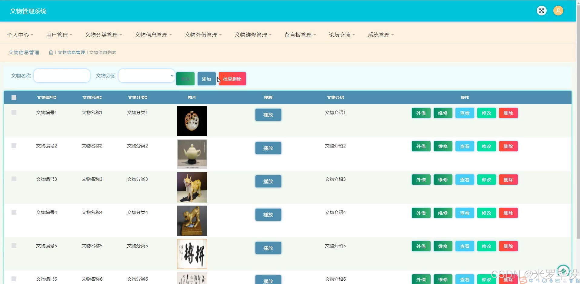Expand the 文物维修管理 menu
Viewport: 580px width, 284px height.
(x=253, y=35)
